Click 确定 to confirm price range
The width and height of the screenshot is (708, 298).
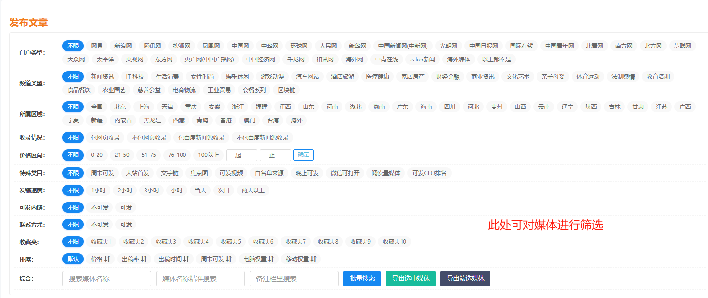[304, 155]
